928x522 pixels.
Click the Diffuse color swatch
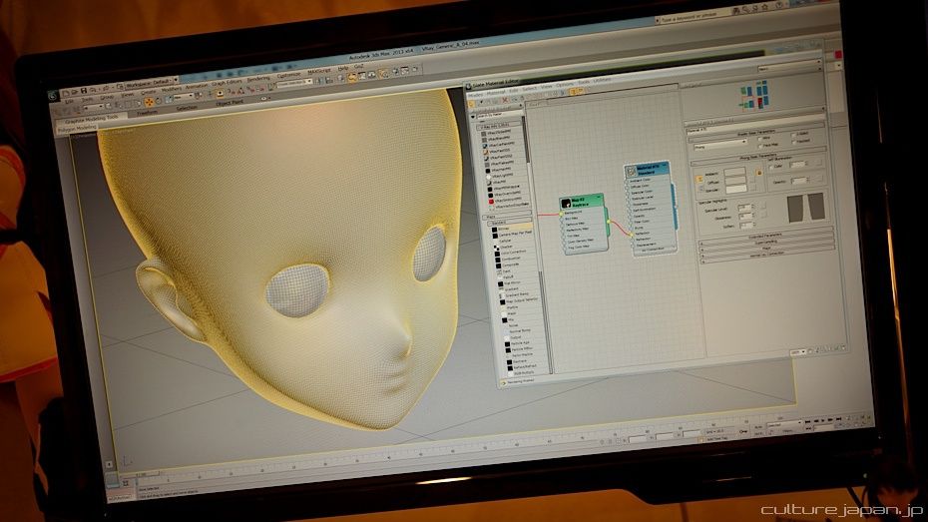pyautogui.click(x=736, y=183)
